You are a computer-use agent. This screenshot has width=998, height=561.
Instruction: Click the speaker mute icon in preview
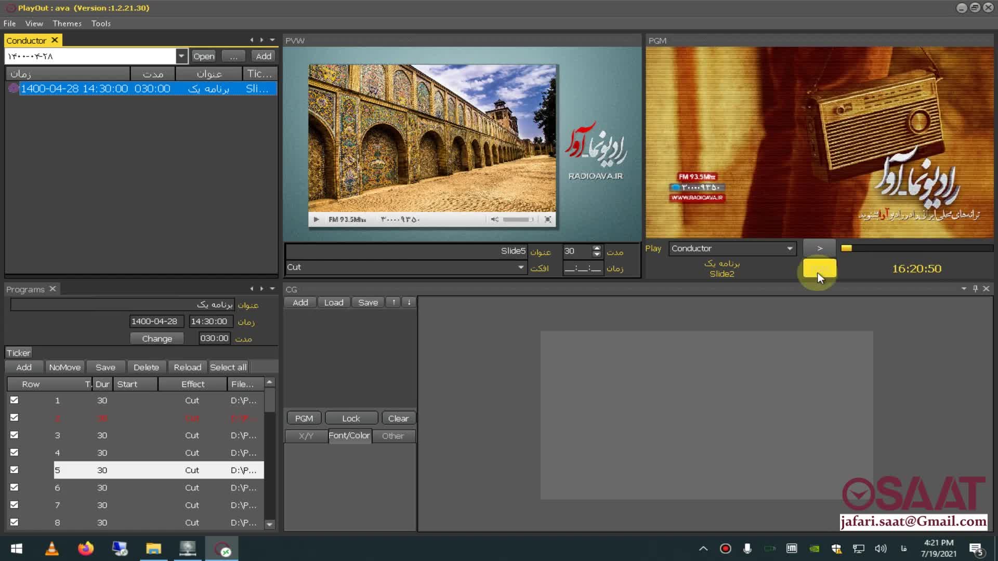click(x=494, y=220)
